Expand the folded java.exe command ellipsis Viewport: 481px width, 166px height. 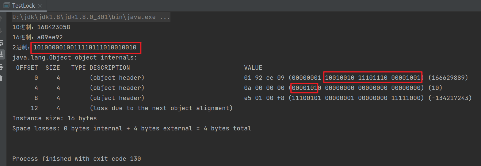click(x=165, y=17)
